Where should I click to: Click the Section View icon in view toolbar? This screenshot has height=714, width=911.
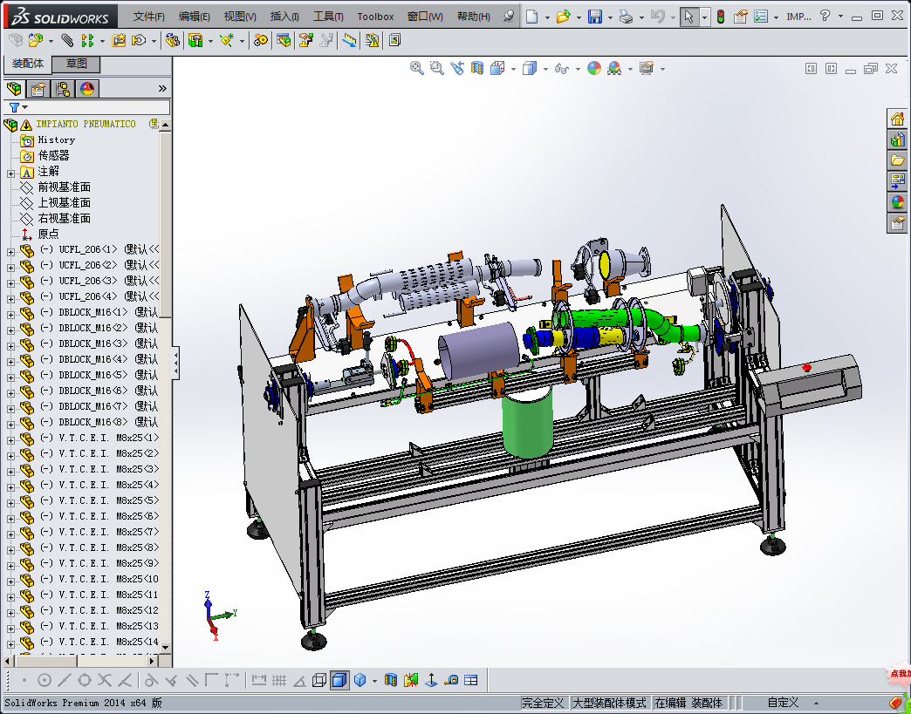[x=477, y=68]
